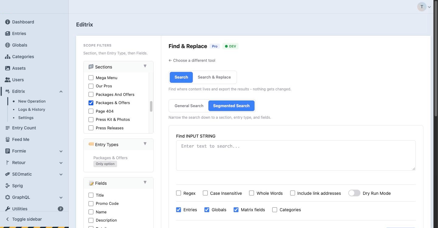Screen dimensions: 438x228
Task: Expand the SEOmatic sidebar submenu
Action: coord(61,174)
